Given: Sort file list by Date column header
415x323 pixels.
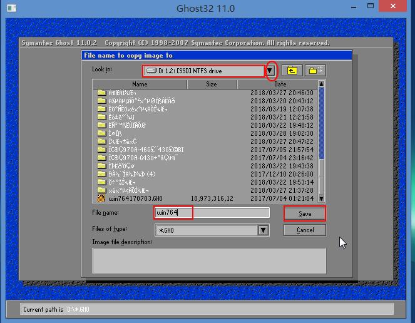Looking at the screenshot, I should click(280, 84).
